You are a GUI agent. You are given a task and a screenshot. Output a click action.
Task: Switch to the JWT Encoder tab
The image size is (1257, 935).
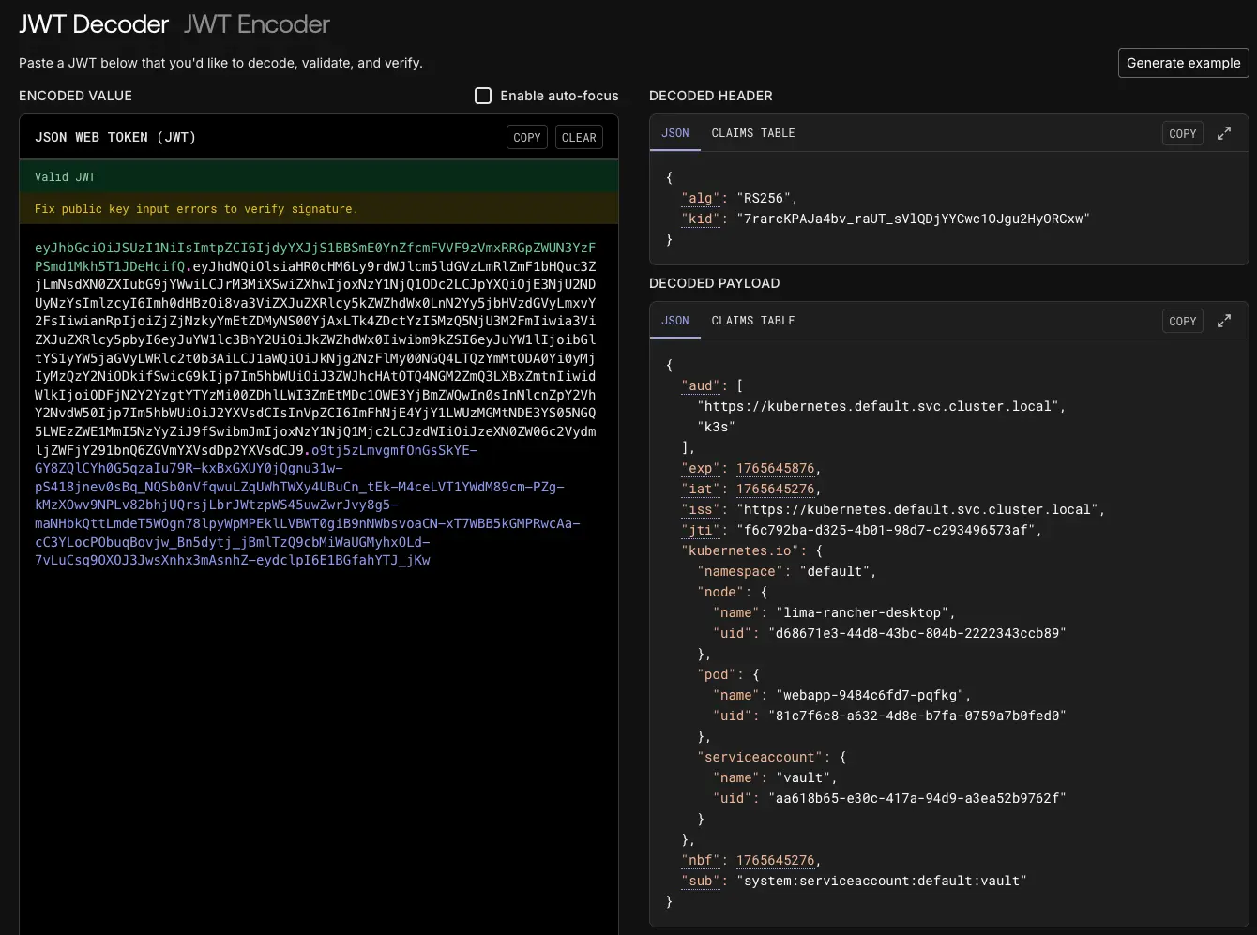click(x=255, y=24)
